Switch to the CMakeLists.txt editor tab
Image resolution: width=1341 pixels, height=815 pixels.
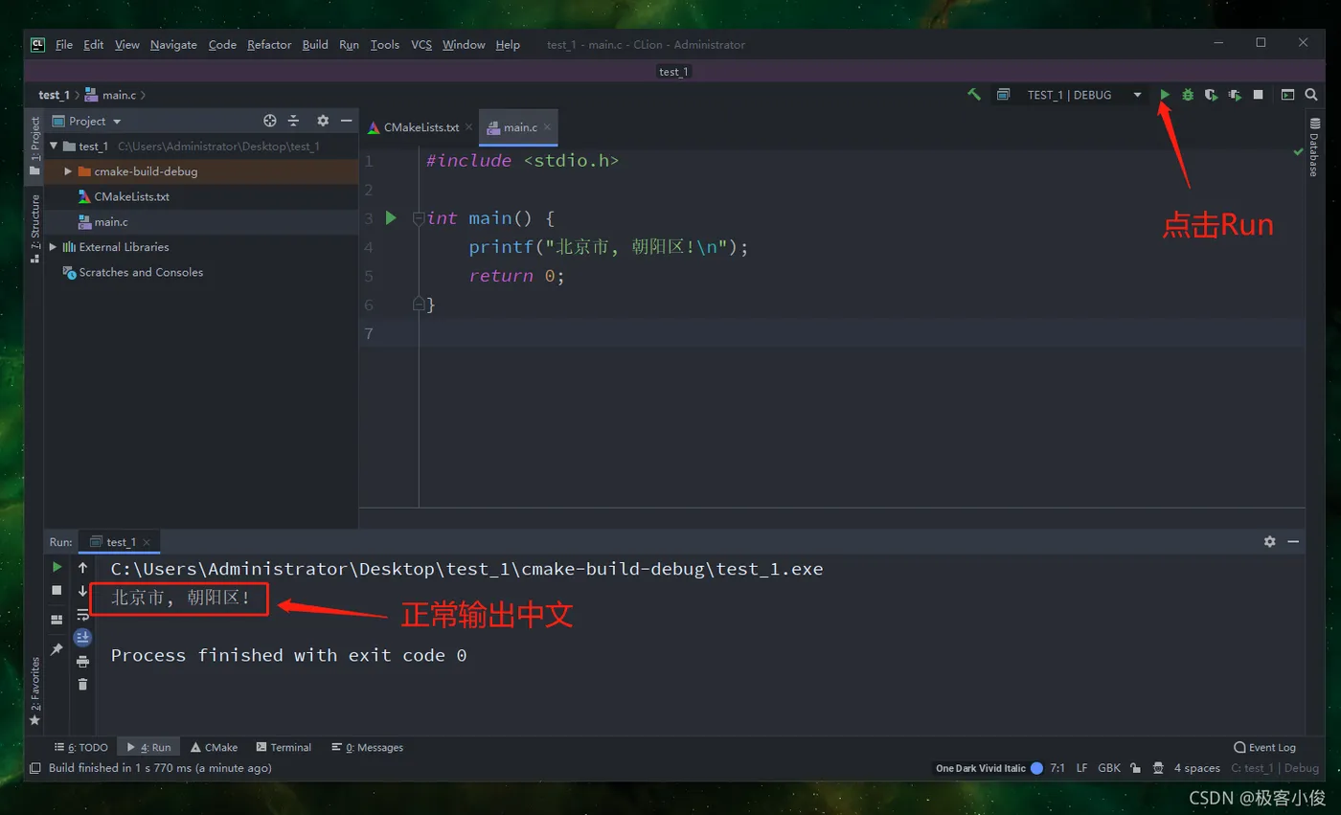click(x=413, y=127)
